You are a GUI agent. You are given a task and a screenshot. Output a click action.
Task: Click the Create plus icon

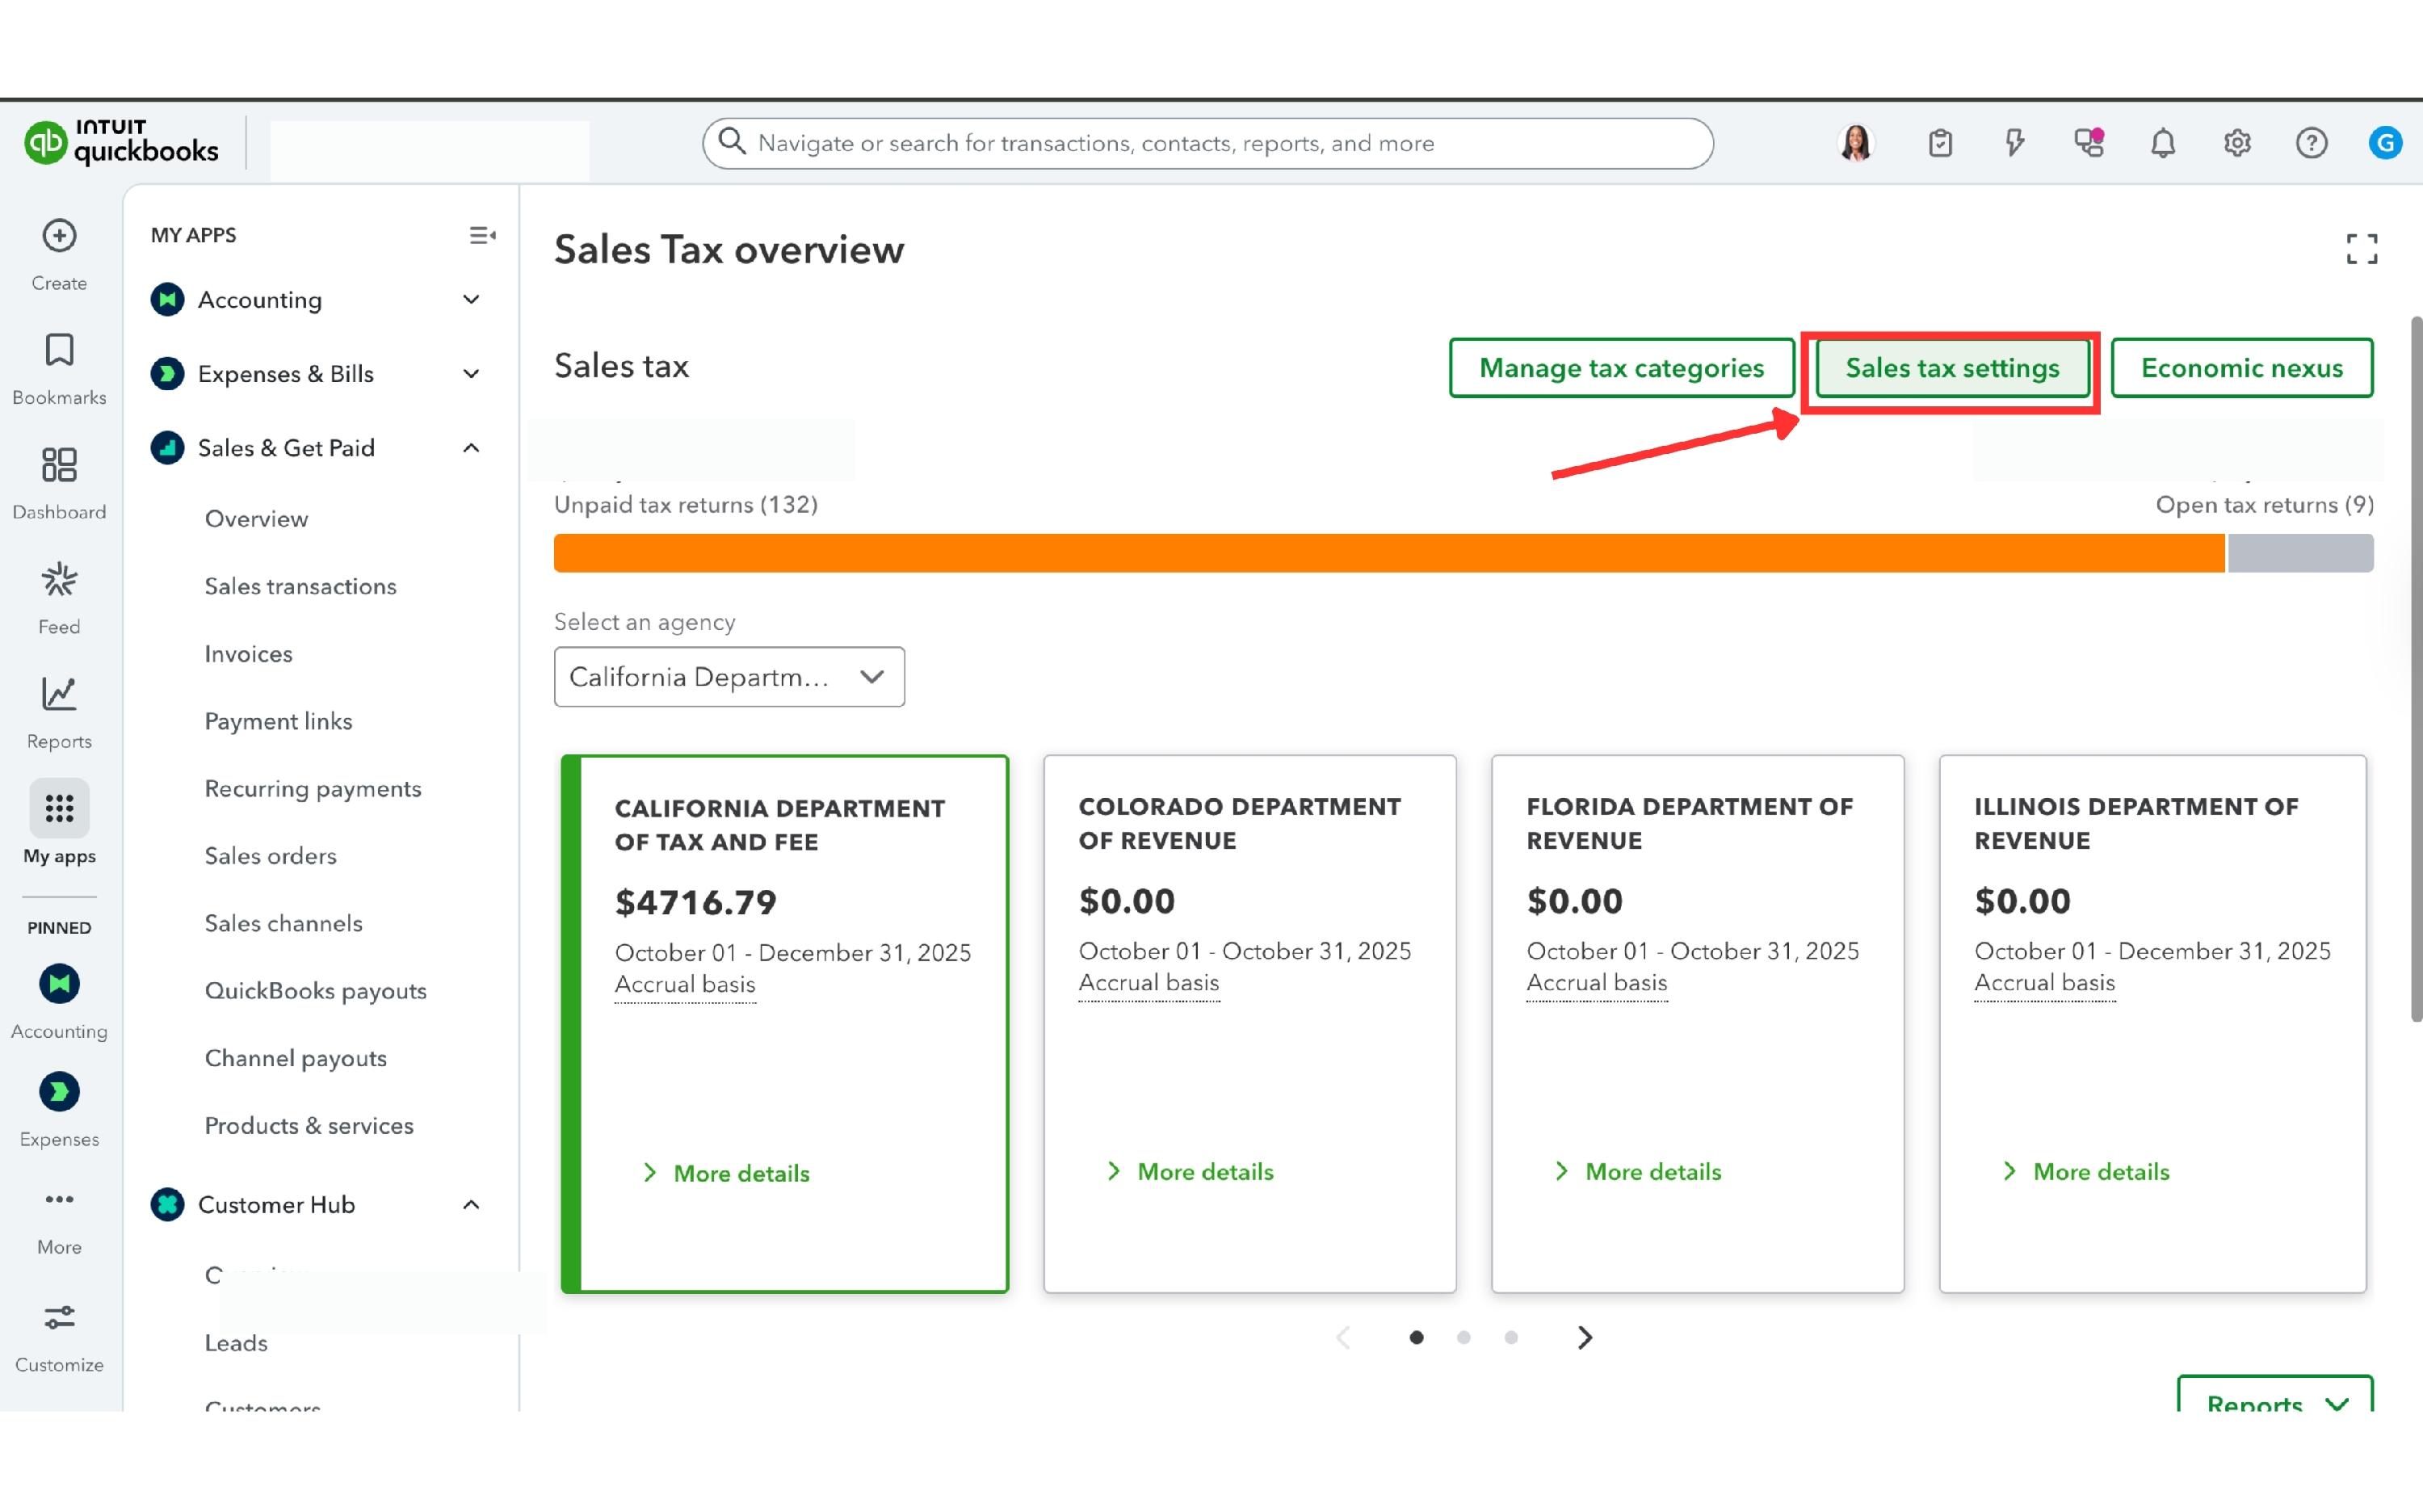(59, 236)
